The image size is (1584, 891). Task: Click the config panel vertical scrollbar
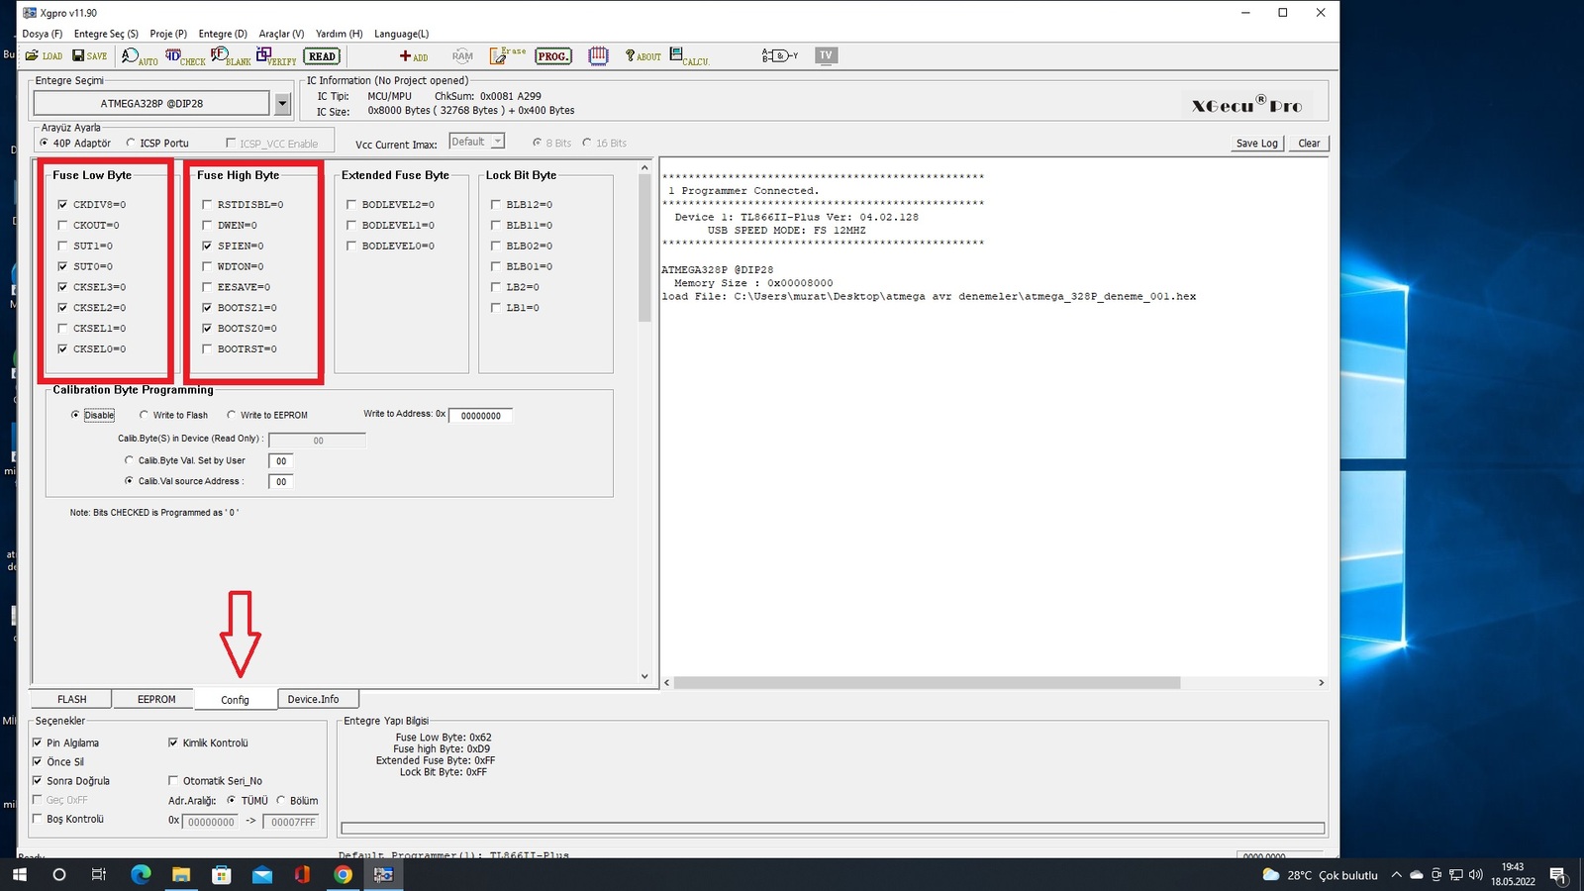point(644,249)
